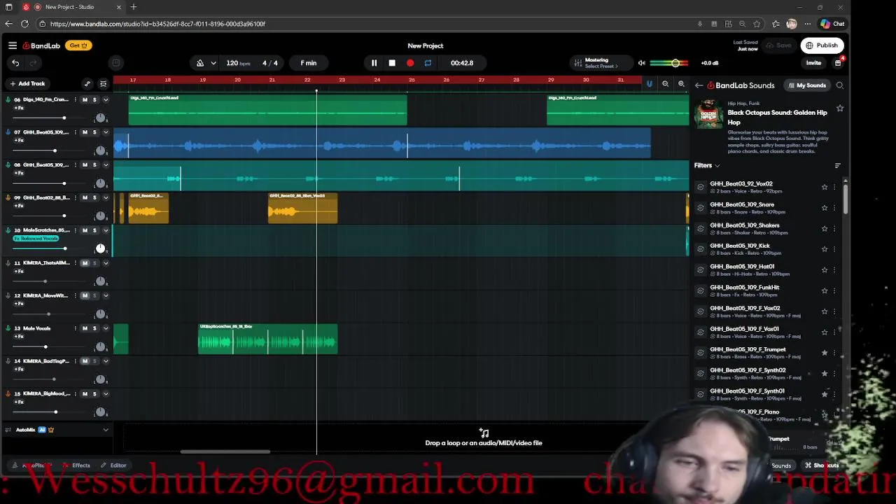
Task: Open more options for GHH_Beat05_109_Hat01
Action: pos(834,269)
